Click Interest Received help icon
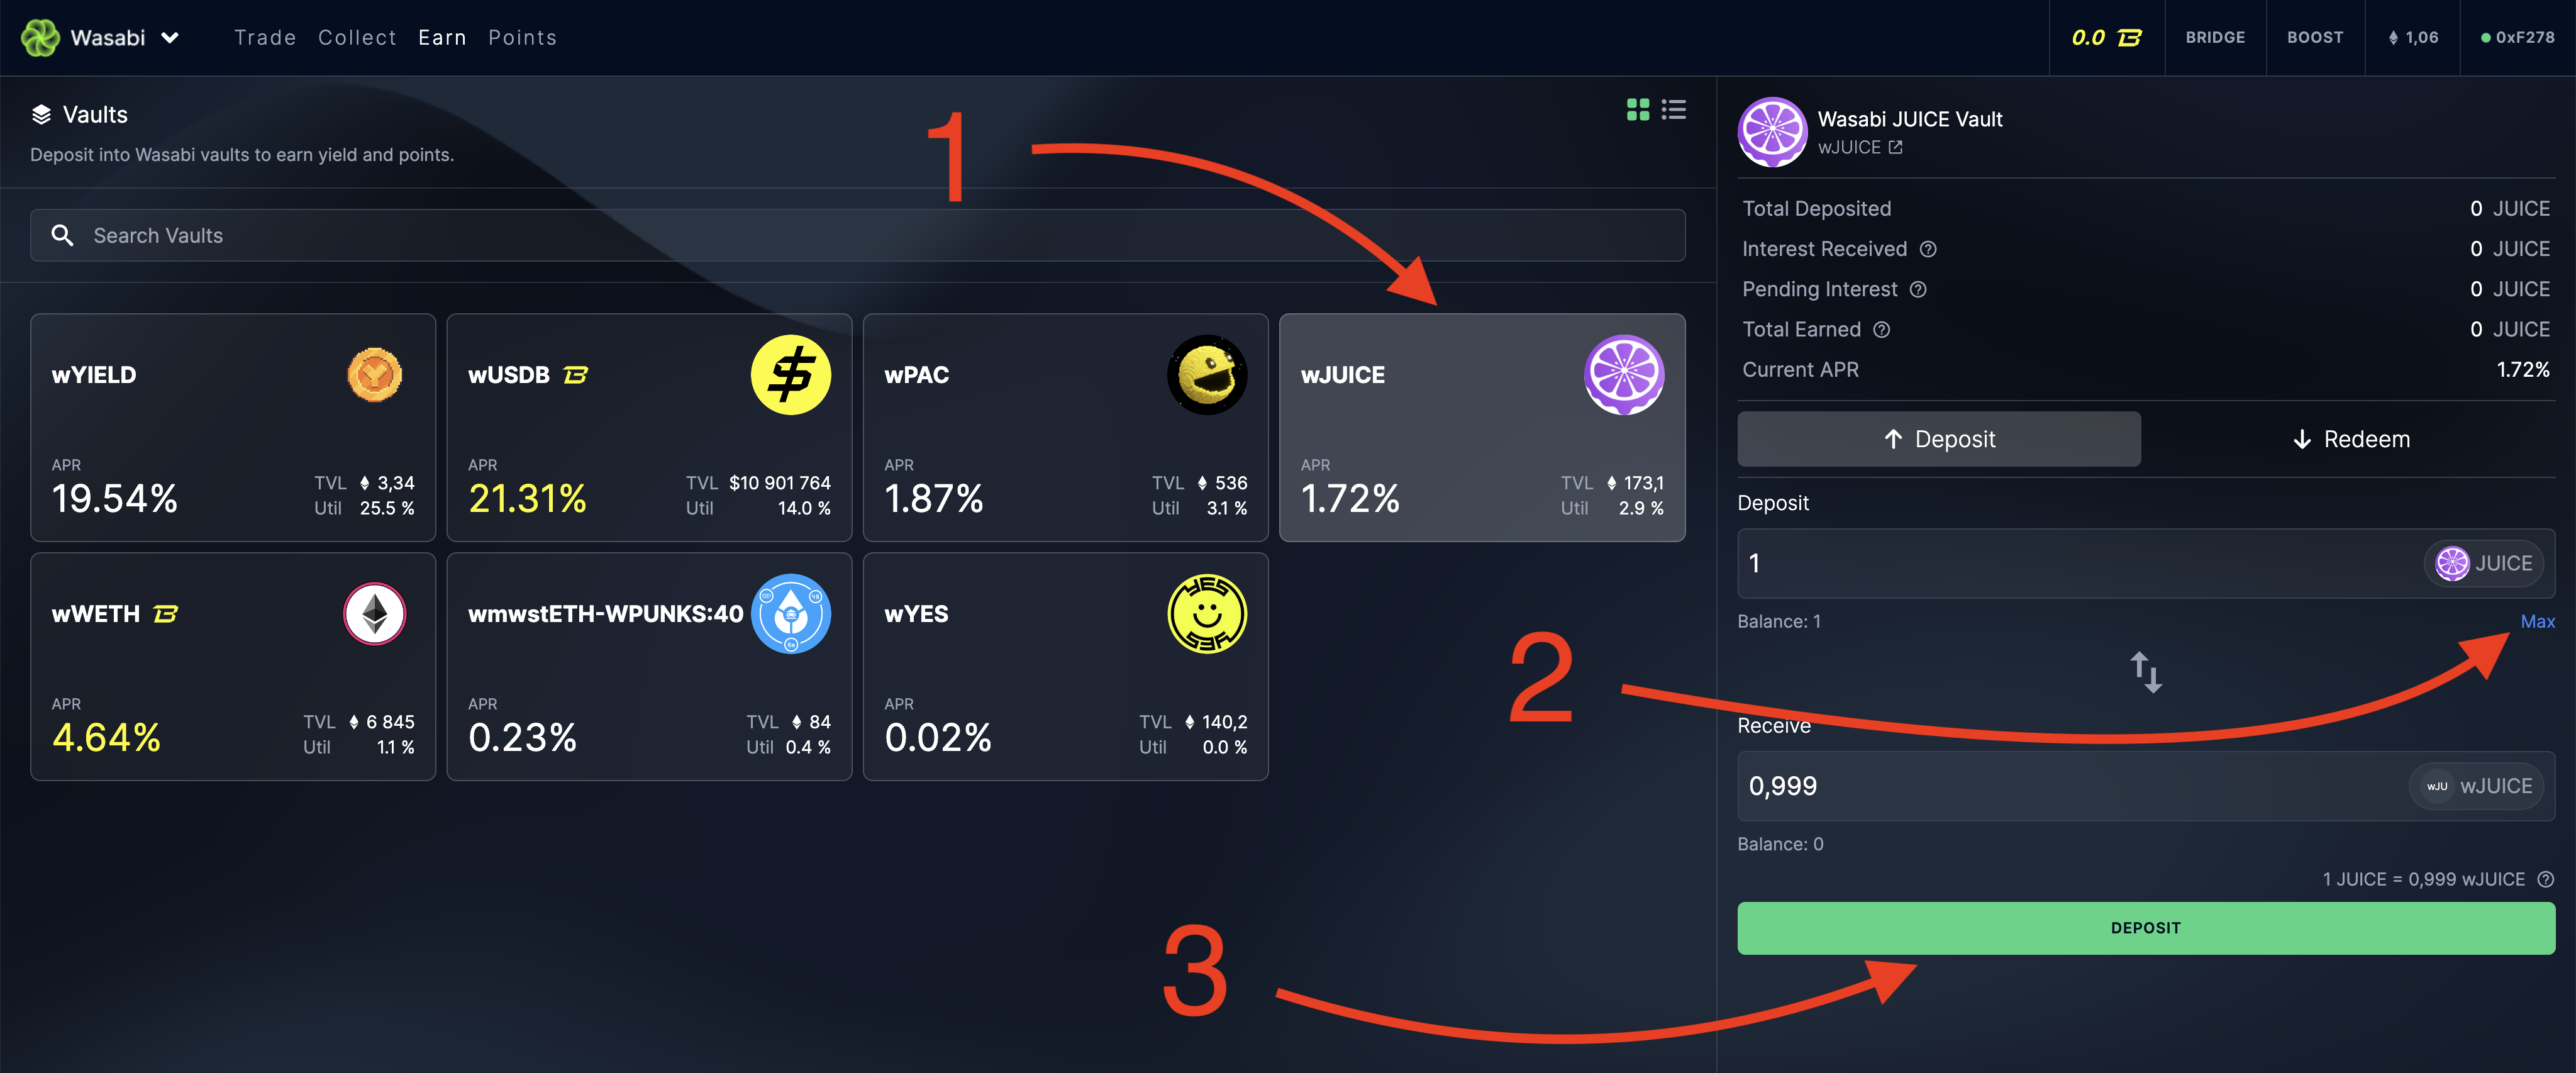 click(x=1928, y=249)
